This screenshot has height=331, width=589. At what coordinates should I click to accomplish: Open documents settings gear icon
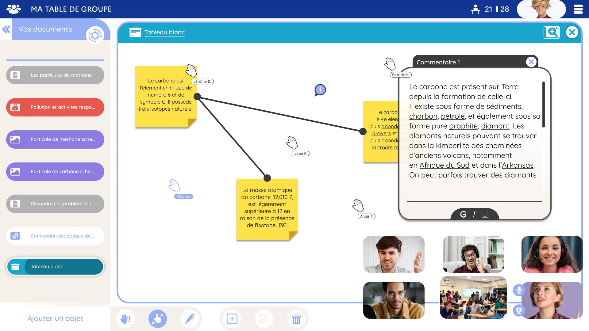click(95, 35)
